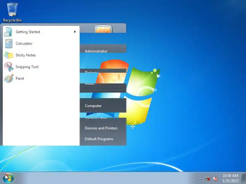Open the Administrator user folder
This screenshot has height=184, width=246.
[x=96, y=51]
